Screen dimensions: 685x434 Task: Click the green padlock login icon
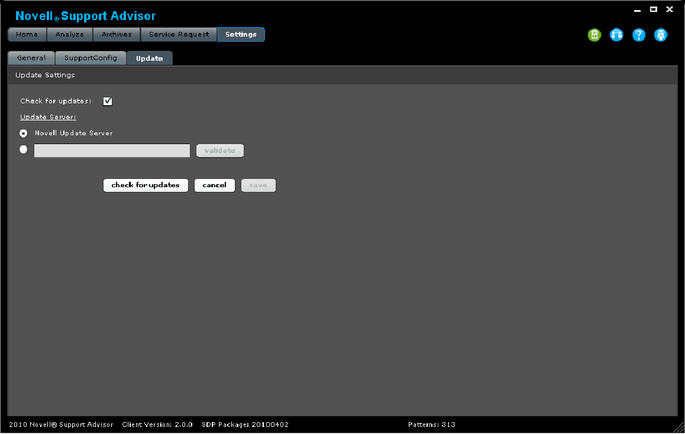click(594, 35)
